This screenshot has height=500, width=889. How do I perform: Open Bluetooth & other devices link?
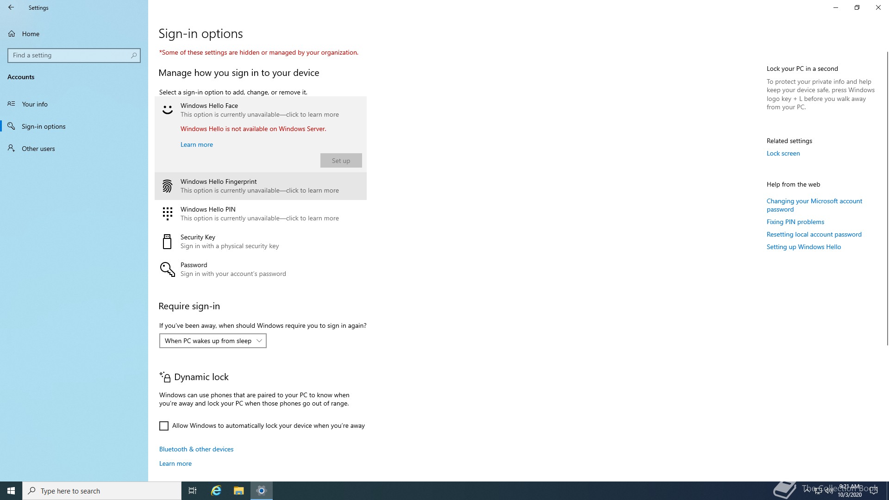196,449
